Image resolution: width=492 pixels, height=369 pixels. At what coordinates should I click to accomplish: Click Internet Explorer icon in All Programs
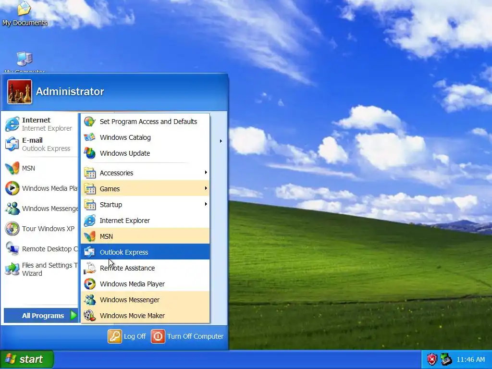pos(90,221)
